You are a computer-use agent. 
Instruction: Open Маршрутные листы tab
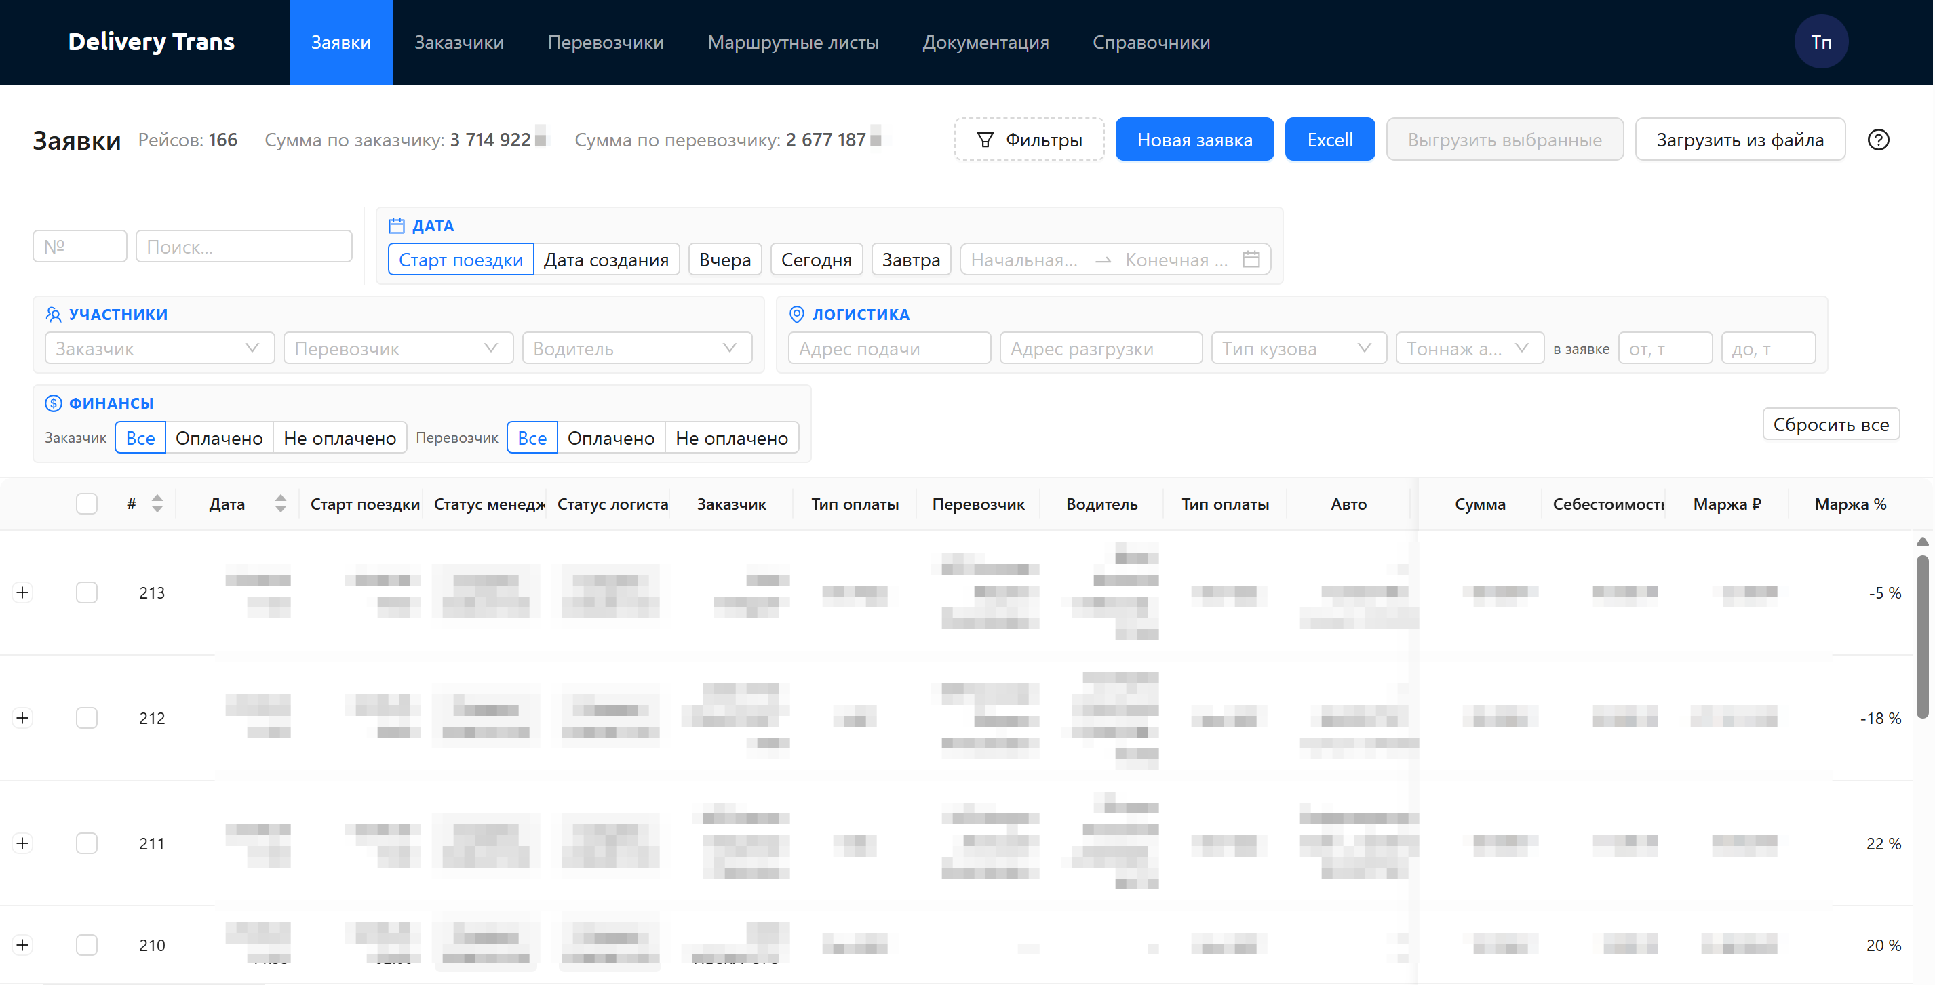pos(792,42)
